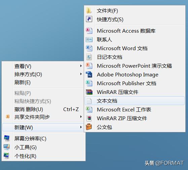
Task: Click the Photoshop Ps icon
Action: pyautogui.click(x=89, y=74)
